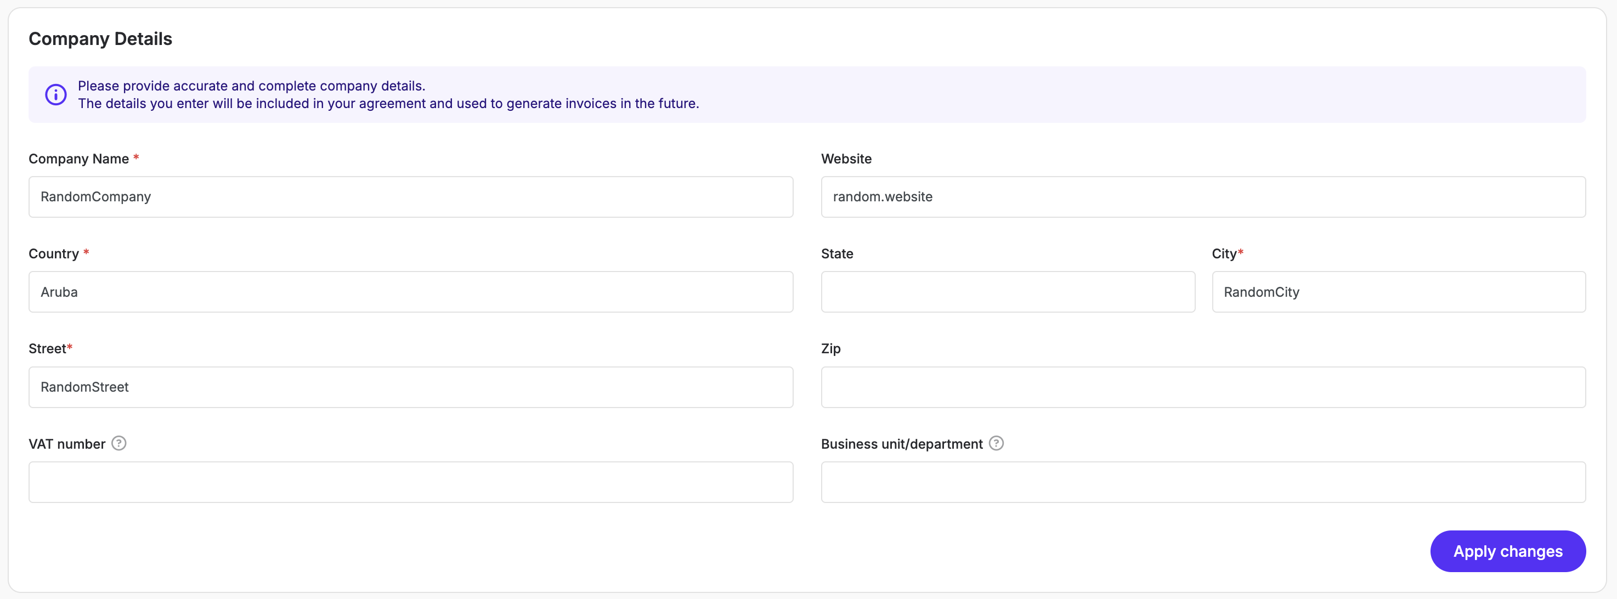Click the Website label above its field
Image resolution: width=1617 pixels, height=599 pixels.
pyautogui.click(x=846, y=159)
